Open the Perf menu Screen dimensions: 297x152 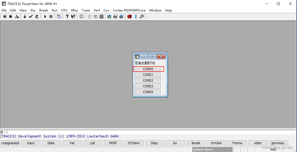pos(97,10)
